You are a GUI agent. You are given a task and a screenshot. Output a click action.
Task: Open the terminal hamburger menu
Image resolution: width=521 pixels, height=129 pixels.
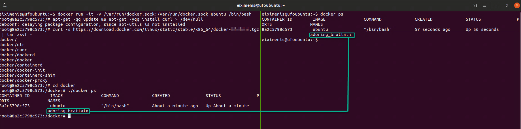(485, 5)
